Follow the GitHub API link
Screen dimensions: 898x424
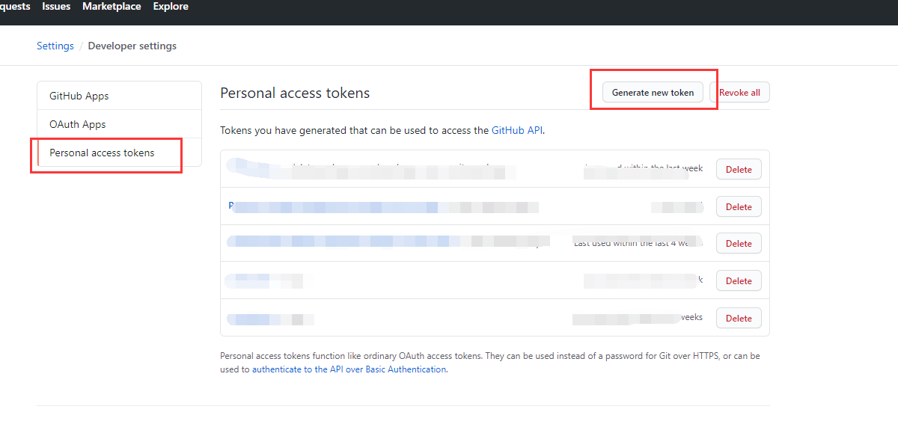(517, 130)
